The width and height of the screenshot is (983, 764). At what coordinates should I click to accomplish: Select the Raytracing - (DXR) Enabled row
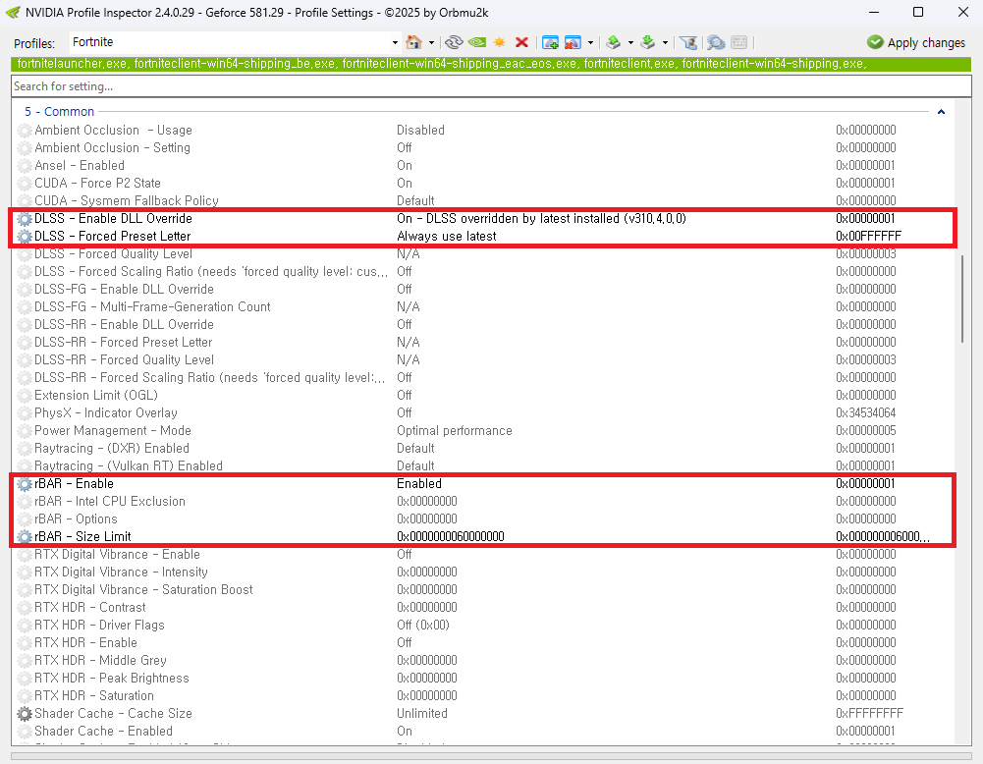pos(483,448)
